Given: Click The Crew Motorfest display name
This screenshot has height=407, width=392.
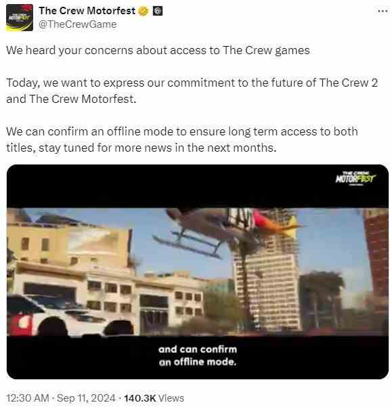Looking at the screenshot, I should [87, 11].
